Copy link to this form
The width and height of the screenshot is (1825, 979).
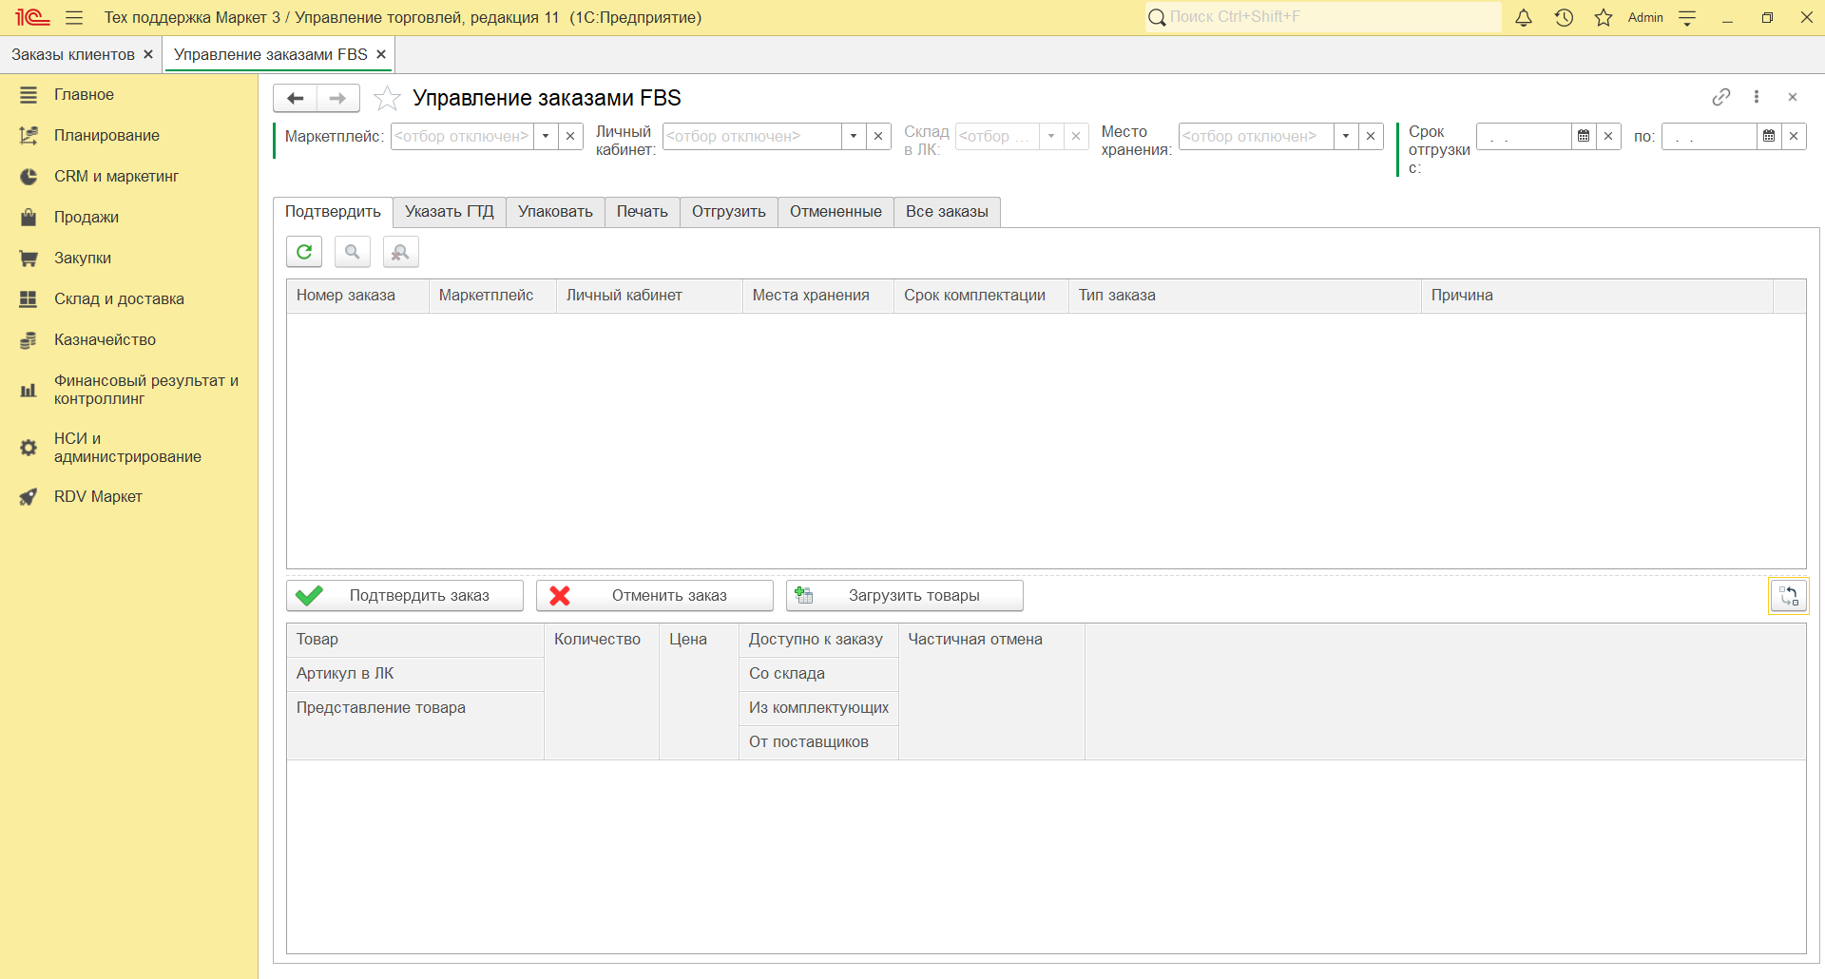(x=1721, y=97)
